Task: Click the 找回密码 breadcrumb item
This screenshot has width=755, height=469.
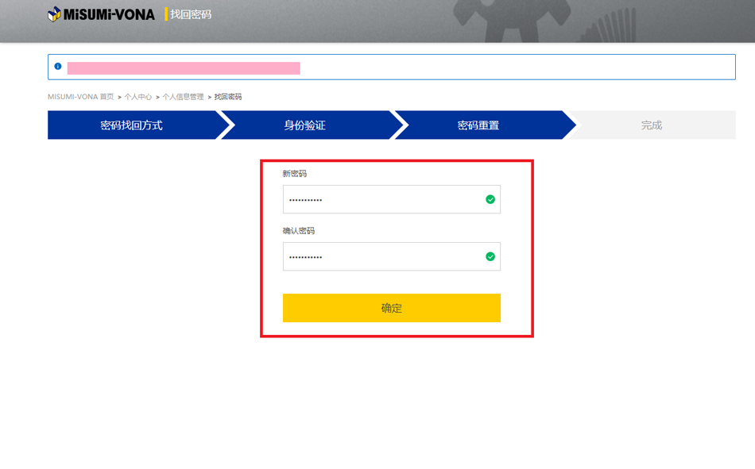Action: 228,97
